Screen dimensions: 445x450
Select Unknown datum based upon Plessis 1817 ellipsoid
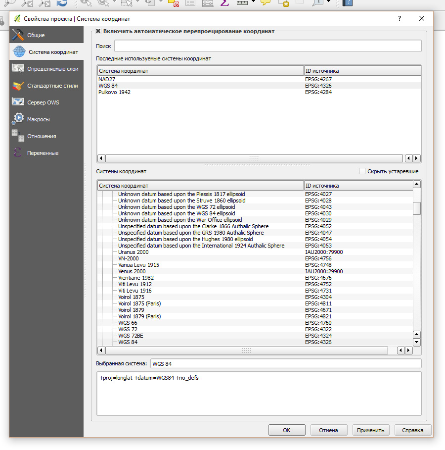click(255, 194)
